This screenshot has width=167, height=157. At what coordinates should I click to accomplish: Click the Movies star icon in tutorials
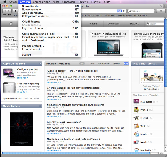tap(136, 118)
